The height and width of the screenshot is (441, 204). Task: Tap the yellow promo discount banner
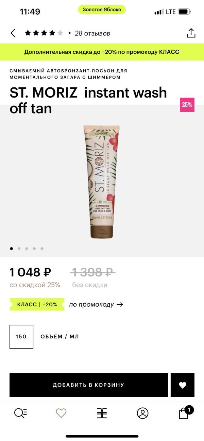point(102,52)
